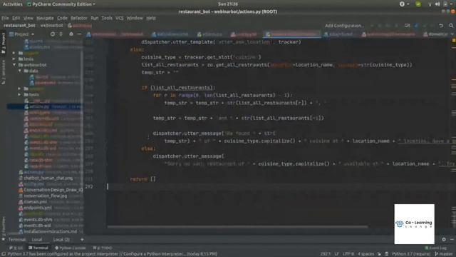The image size is (456, 257).
Task: Switch to the Local terminal tab
Action: click(37, 240)
